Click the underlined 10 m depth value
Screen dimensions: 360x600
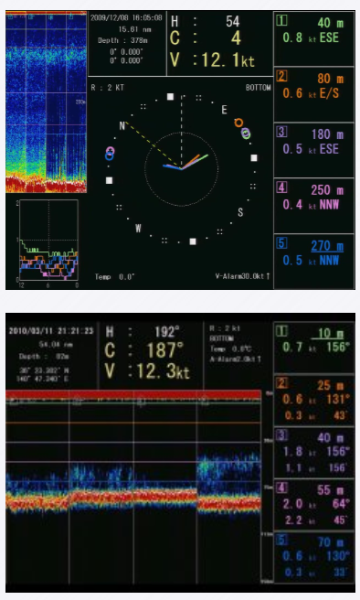click(x=328, y=333)
